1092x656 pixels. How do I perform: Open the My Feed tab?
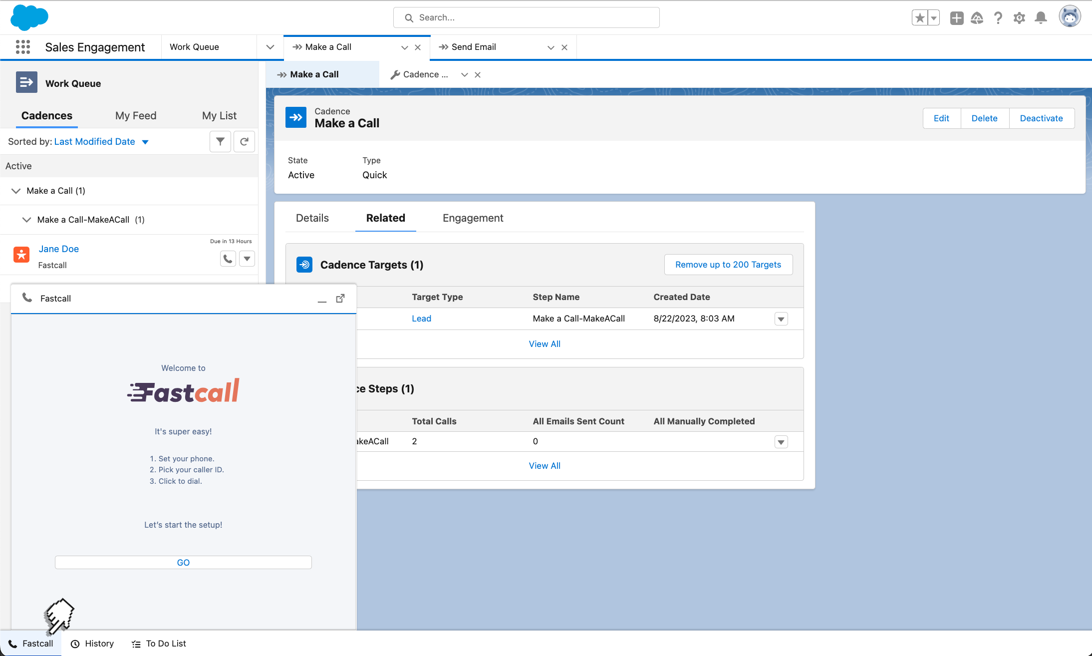[x=136, y=116]
